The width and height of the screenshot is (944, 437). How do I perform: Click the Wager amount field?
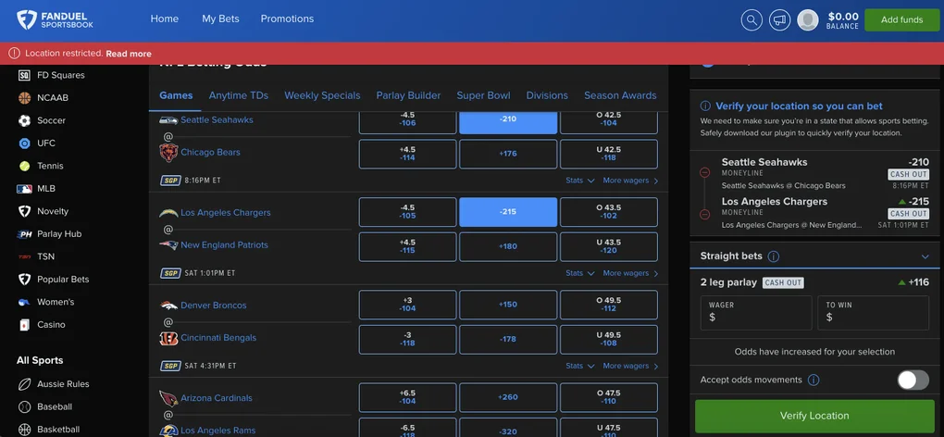(x=756, y=312)
